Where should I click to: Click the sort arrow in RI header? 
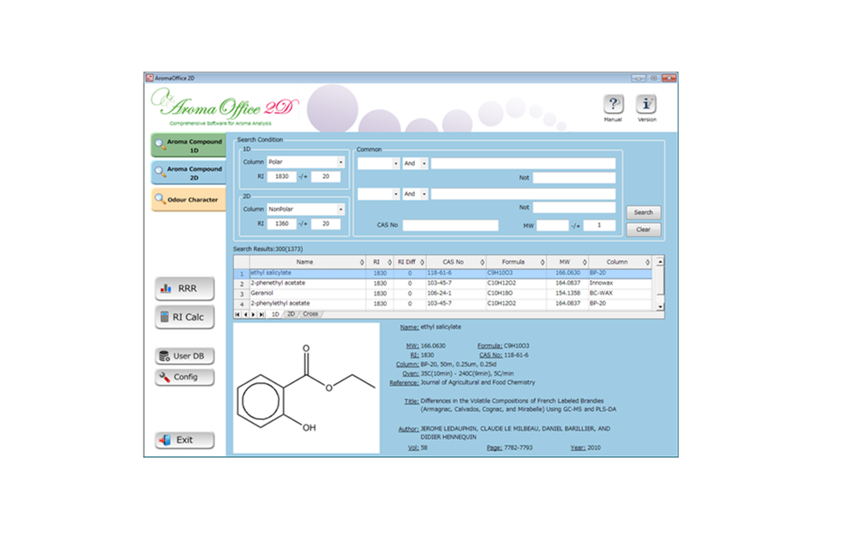click(390, 262)
